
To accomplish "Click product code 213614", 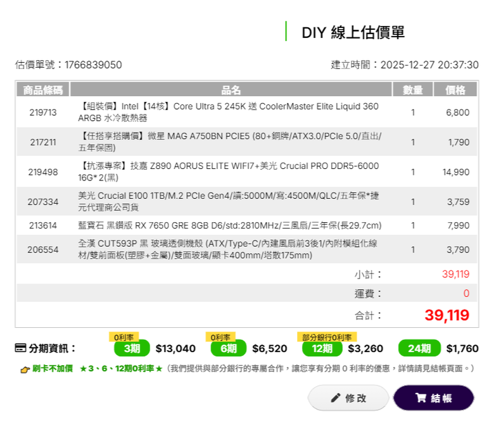I will (43, 225).
